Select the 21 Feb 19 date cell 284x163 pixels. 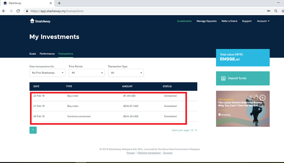coord(39,106)
